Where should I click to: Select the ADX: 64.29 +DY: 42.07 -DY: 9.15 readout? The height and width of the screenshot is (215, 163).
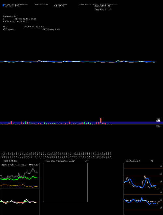pos(20,165)
